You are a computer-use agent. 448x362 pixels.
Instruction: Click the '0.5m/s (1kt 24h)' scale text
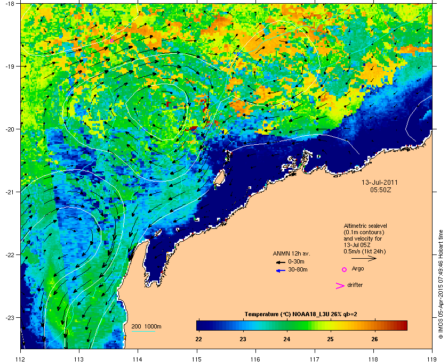tap(365, 251)
